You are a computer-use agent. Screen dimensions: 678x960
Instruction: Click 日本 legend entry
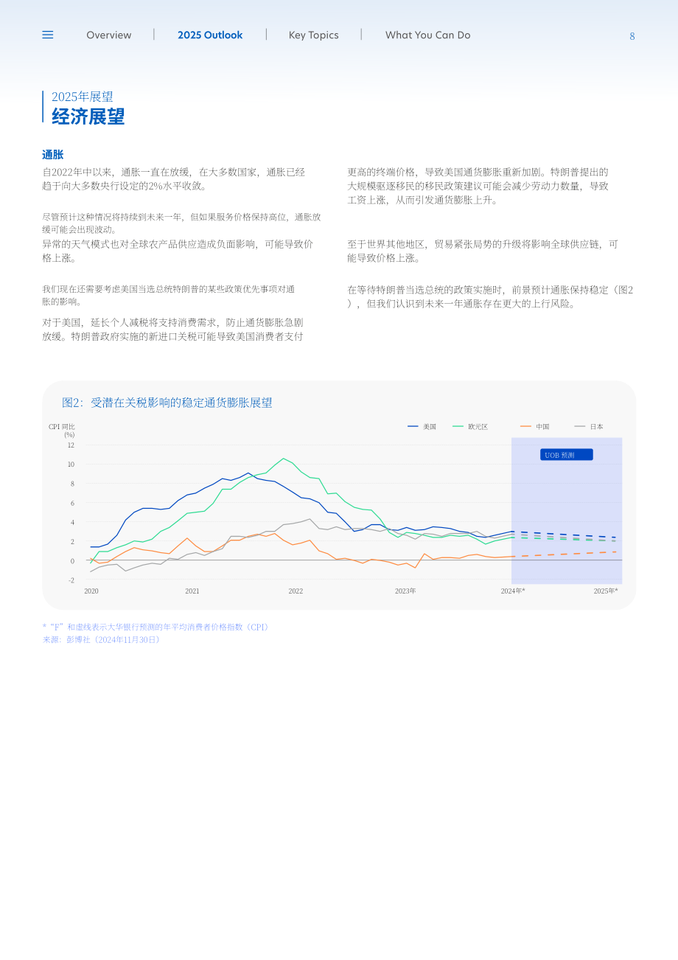(x=589, y=426)
